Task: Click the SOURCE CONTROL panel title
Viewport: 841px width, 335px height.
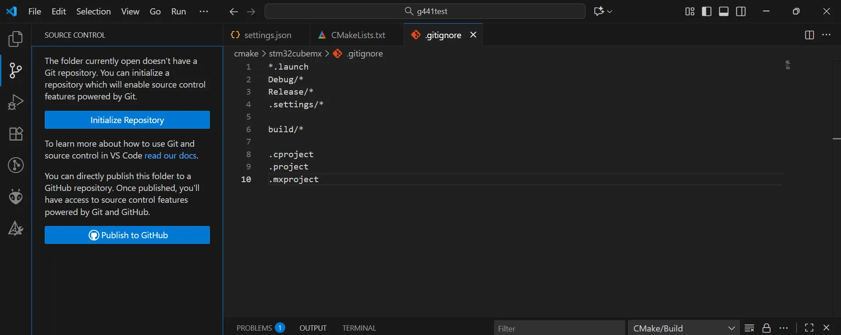Action: pyautogui.click(x=75, y=35)
